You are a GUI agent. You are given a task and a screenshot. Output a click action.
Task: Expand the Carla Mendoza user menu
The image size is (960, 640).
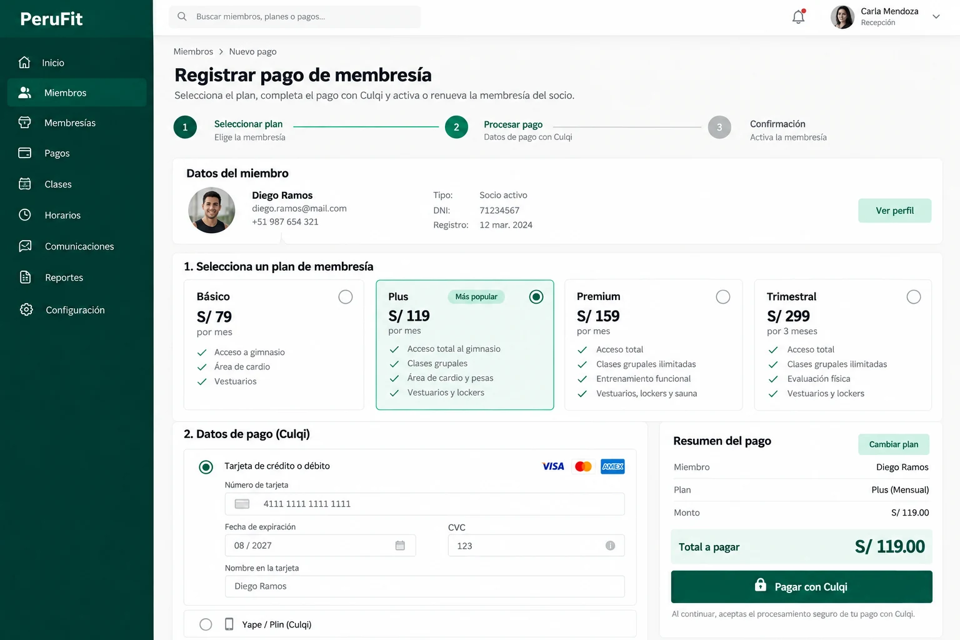[x=936, y=17]
